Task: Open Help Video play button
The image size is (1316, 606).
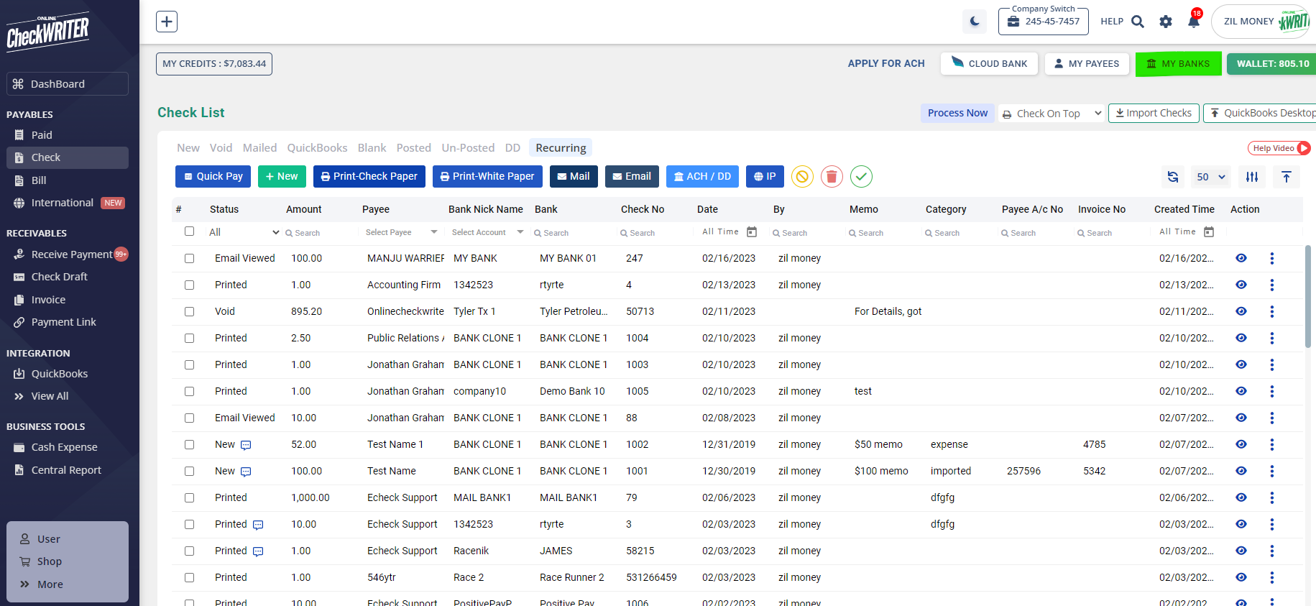Action: point(1304,148)
